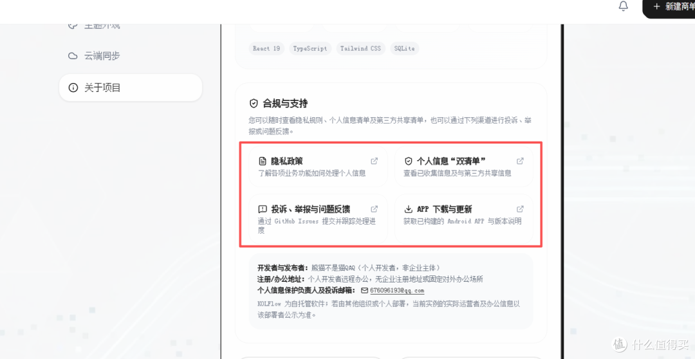Image resolution: width=695 pixels, height=359 pixels.
Task: Open notifications bell icon
Action: click(x=623, y=6)
